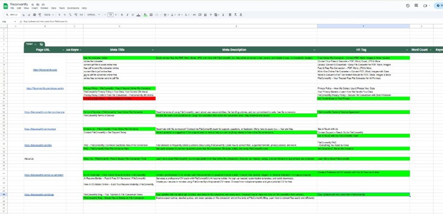Image resolution: width=443 pixels, height=214 pixels.
Task: Open version history clock icon
Action: coord(408,6)
